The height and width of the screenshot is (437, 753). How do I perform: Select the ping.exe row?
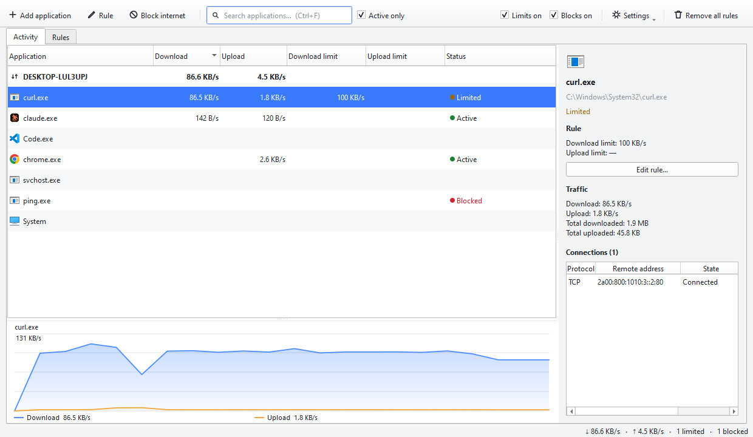pyautogui.click(x=282, y=201)
